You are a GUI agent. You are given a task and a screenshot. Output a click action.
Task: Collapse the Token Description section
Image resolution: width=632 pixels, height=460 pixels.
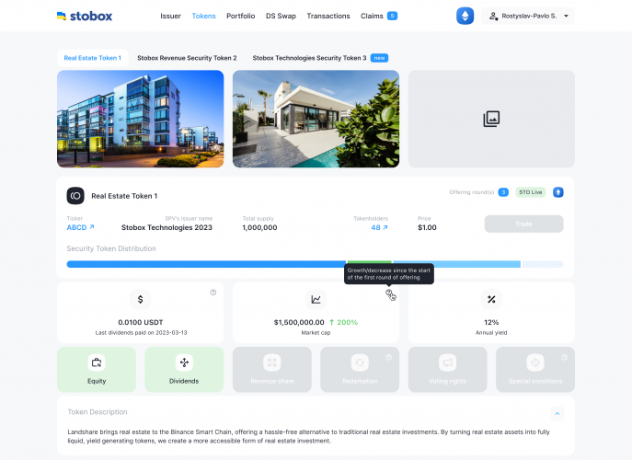point(557,413)
